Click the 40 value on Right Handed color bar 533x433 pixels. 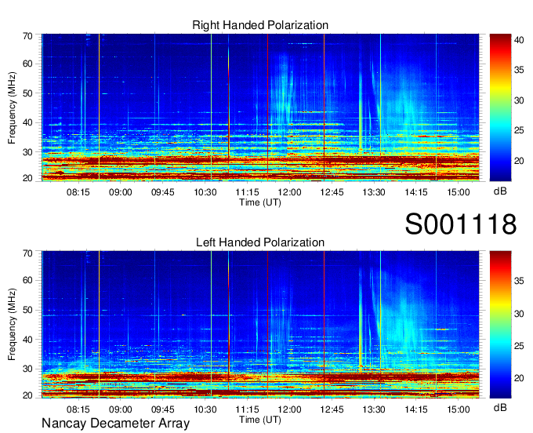pos(519,40)
